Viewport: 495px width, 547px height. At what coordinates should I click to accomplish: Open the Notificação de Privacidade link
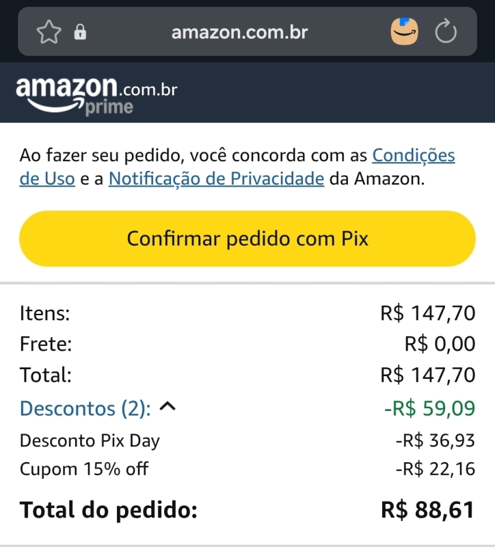coord(216,179)
